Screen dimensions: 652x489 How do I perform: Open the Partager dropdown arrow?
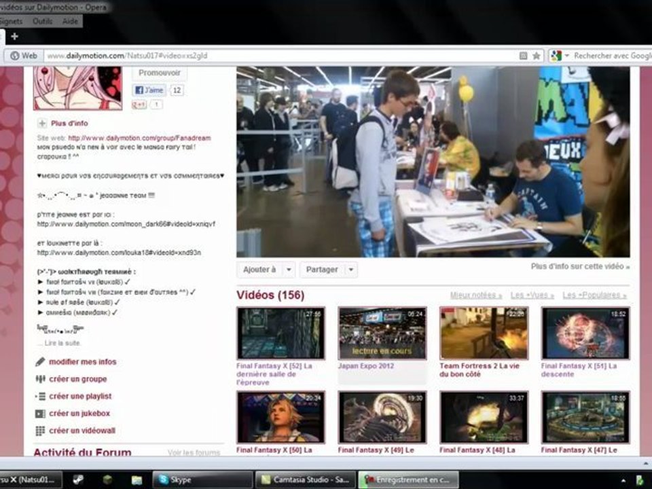(351, 270)
